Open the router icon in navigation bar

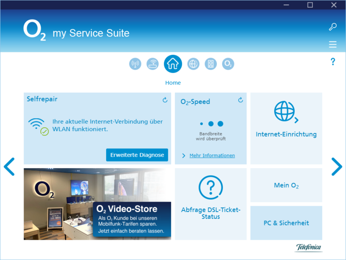[152, 64]
